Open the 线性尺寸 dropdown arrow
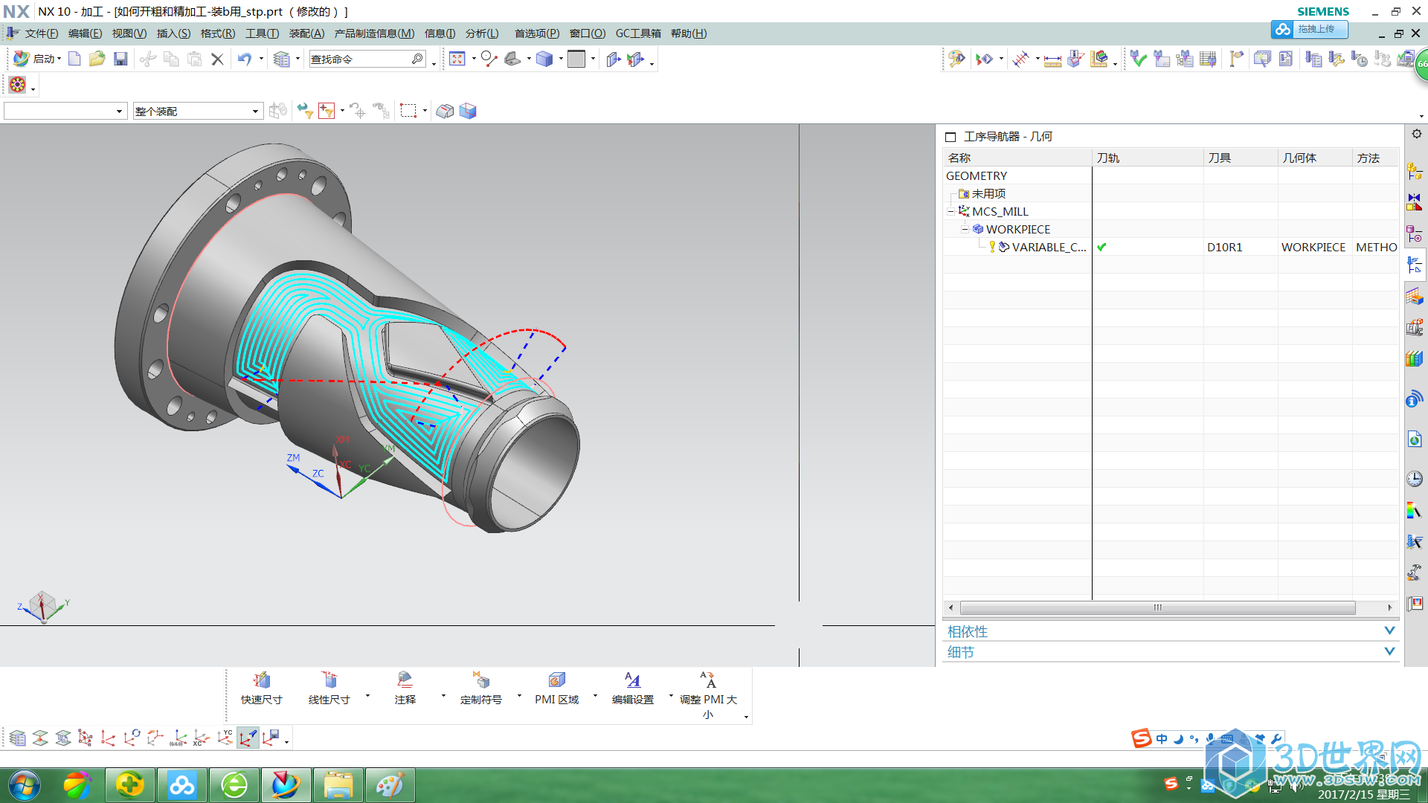The width and height of the screenshot is (1428, 803). pyautogui.click(x=367, y=696)
